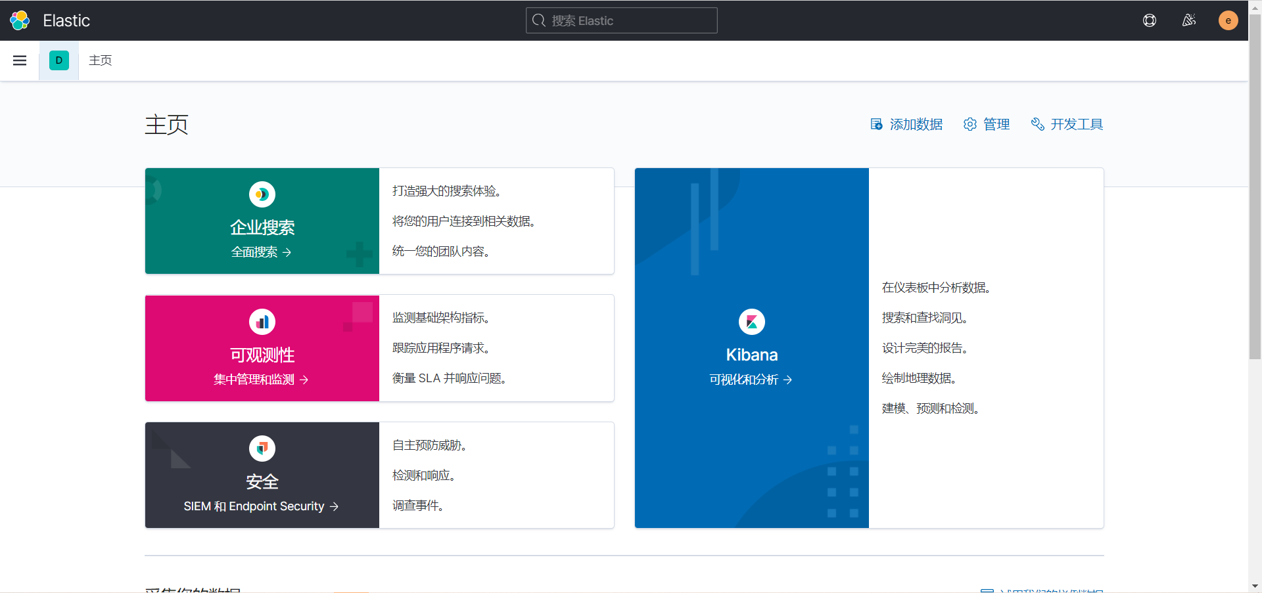This screenshot has width=1262, height=593.
Task: Open the 安全 card title
Action: 262,481
